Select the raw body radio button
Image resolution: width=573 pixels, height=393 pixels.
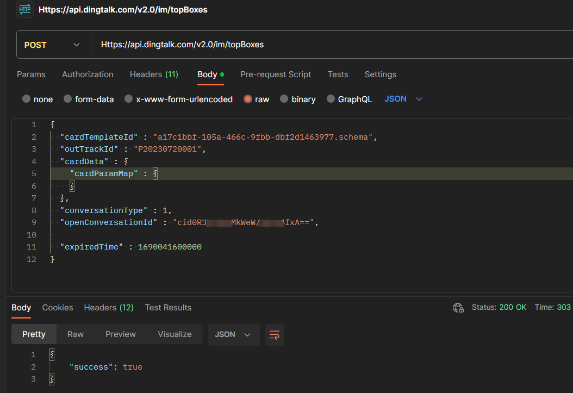[248, 99]
